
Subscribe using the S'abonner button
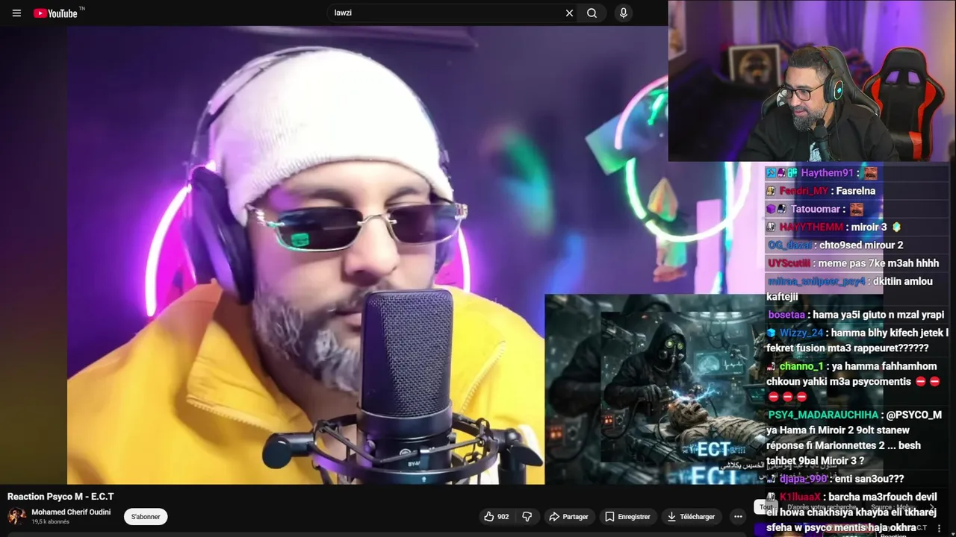(x=146, y=516)
